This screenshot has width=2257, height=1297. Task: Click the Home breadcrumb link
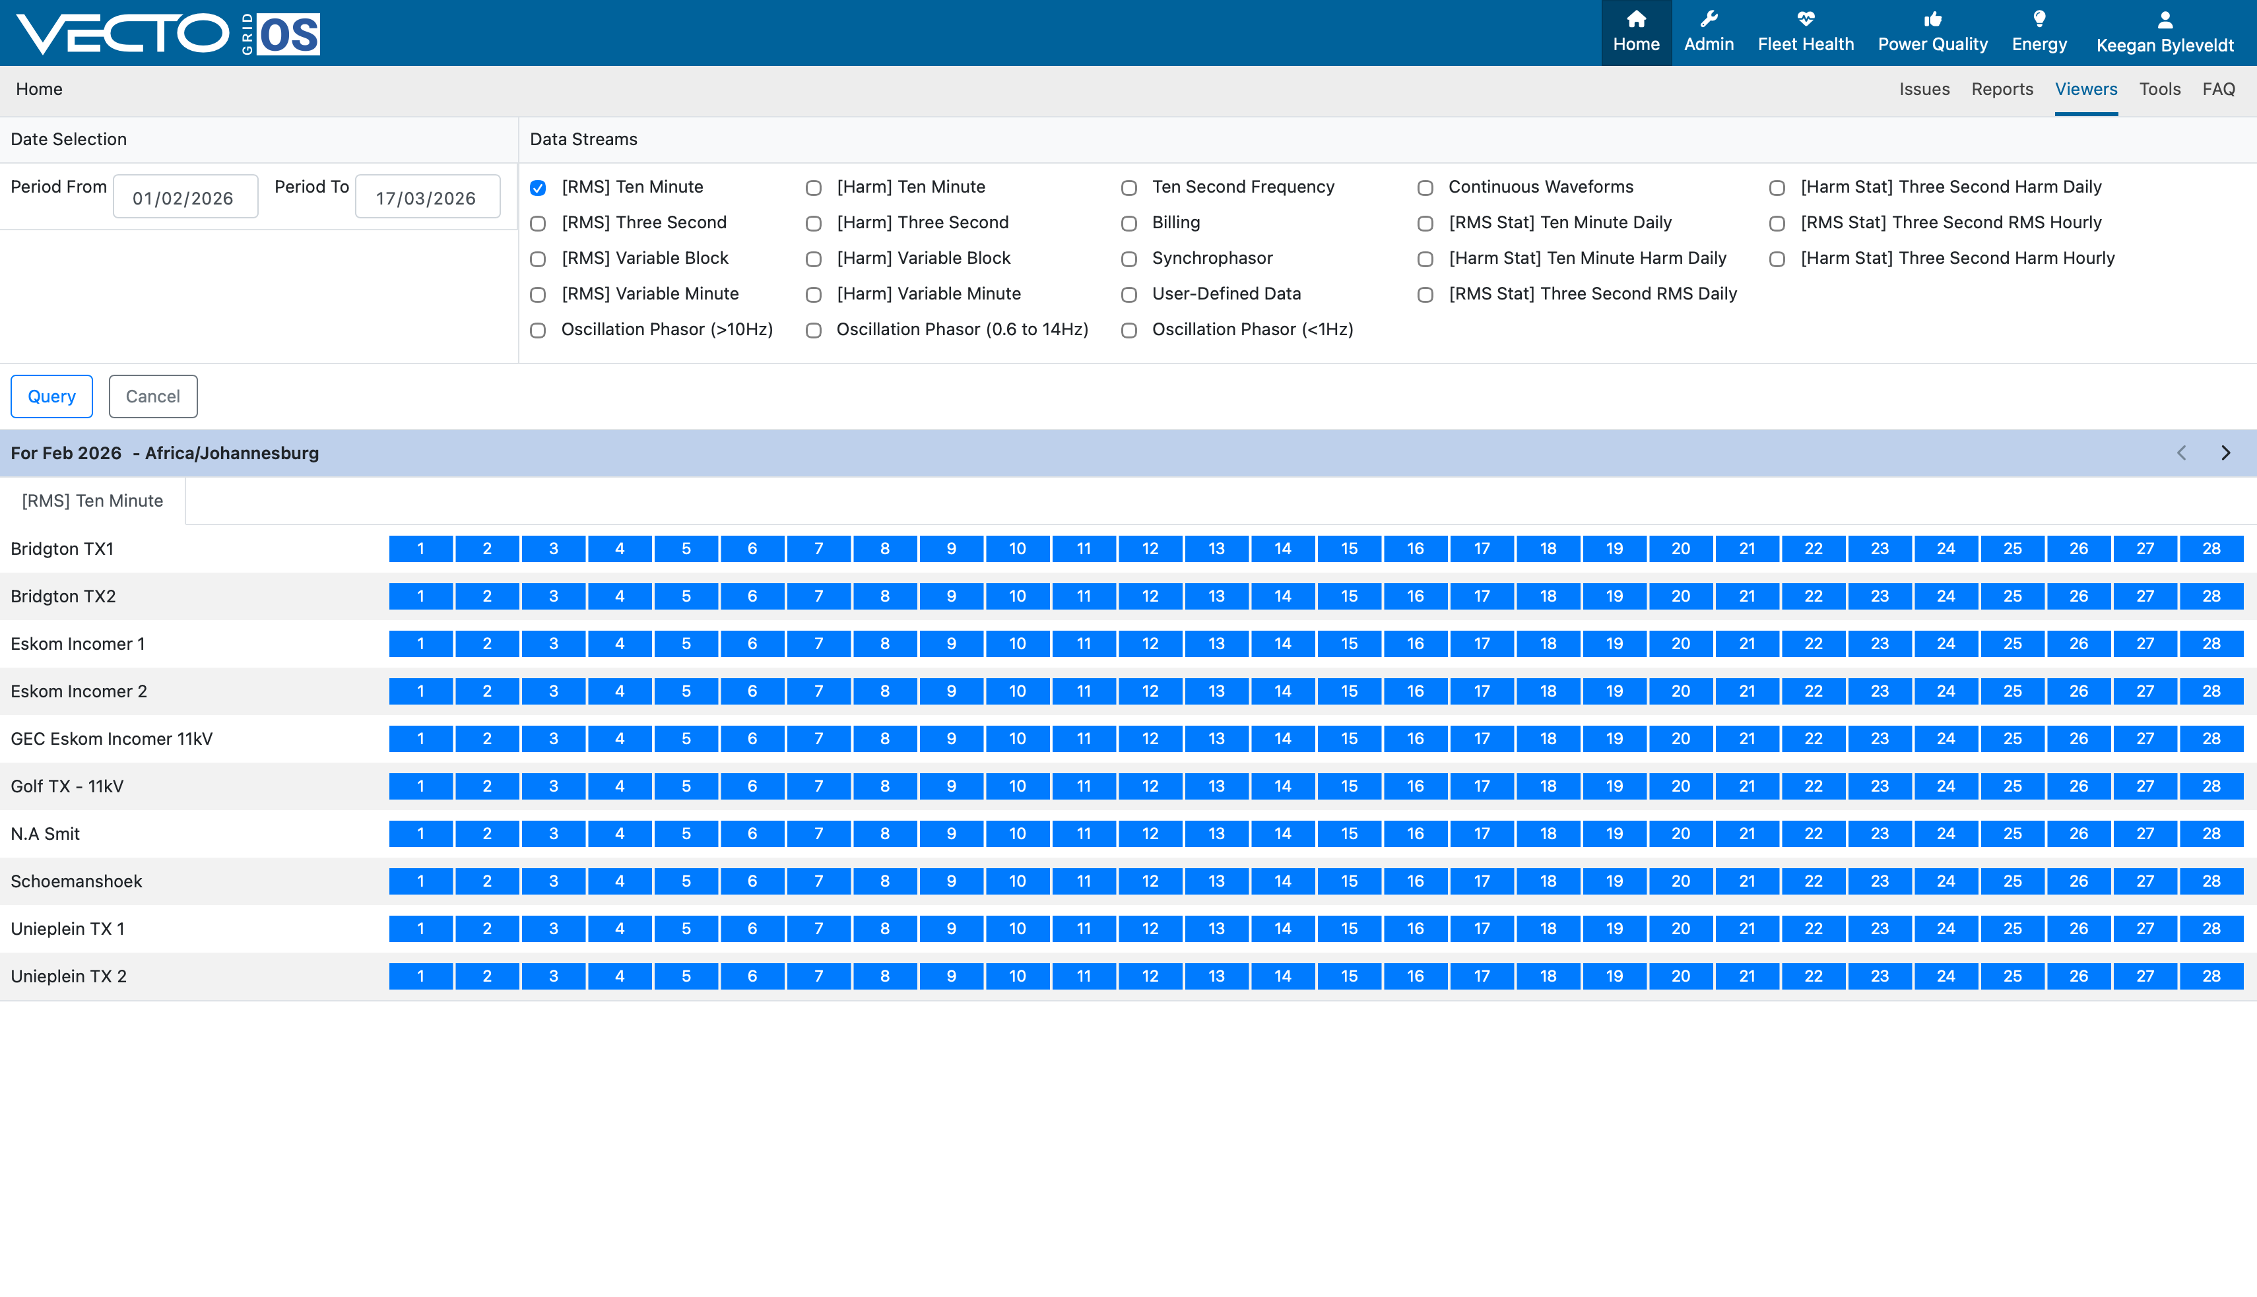tap(39, 89)
